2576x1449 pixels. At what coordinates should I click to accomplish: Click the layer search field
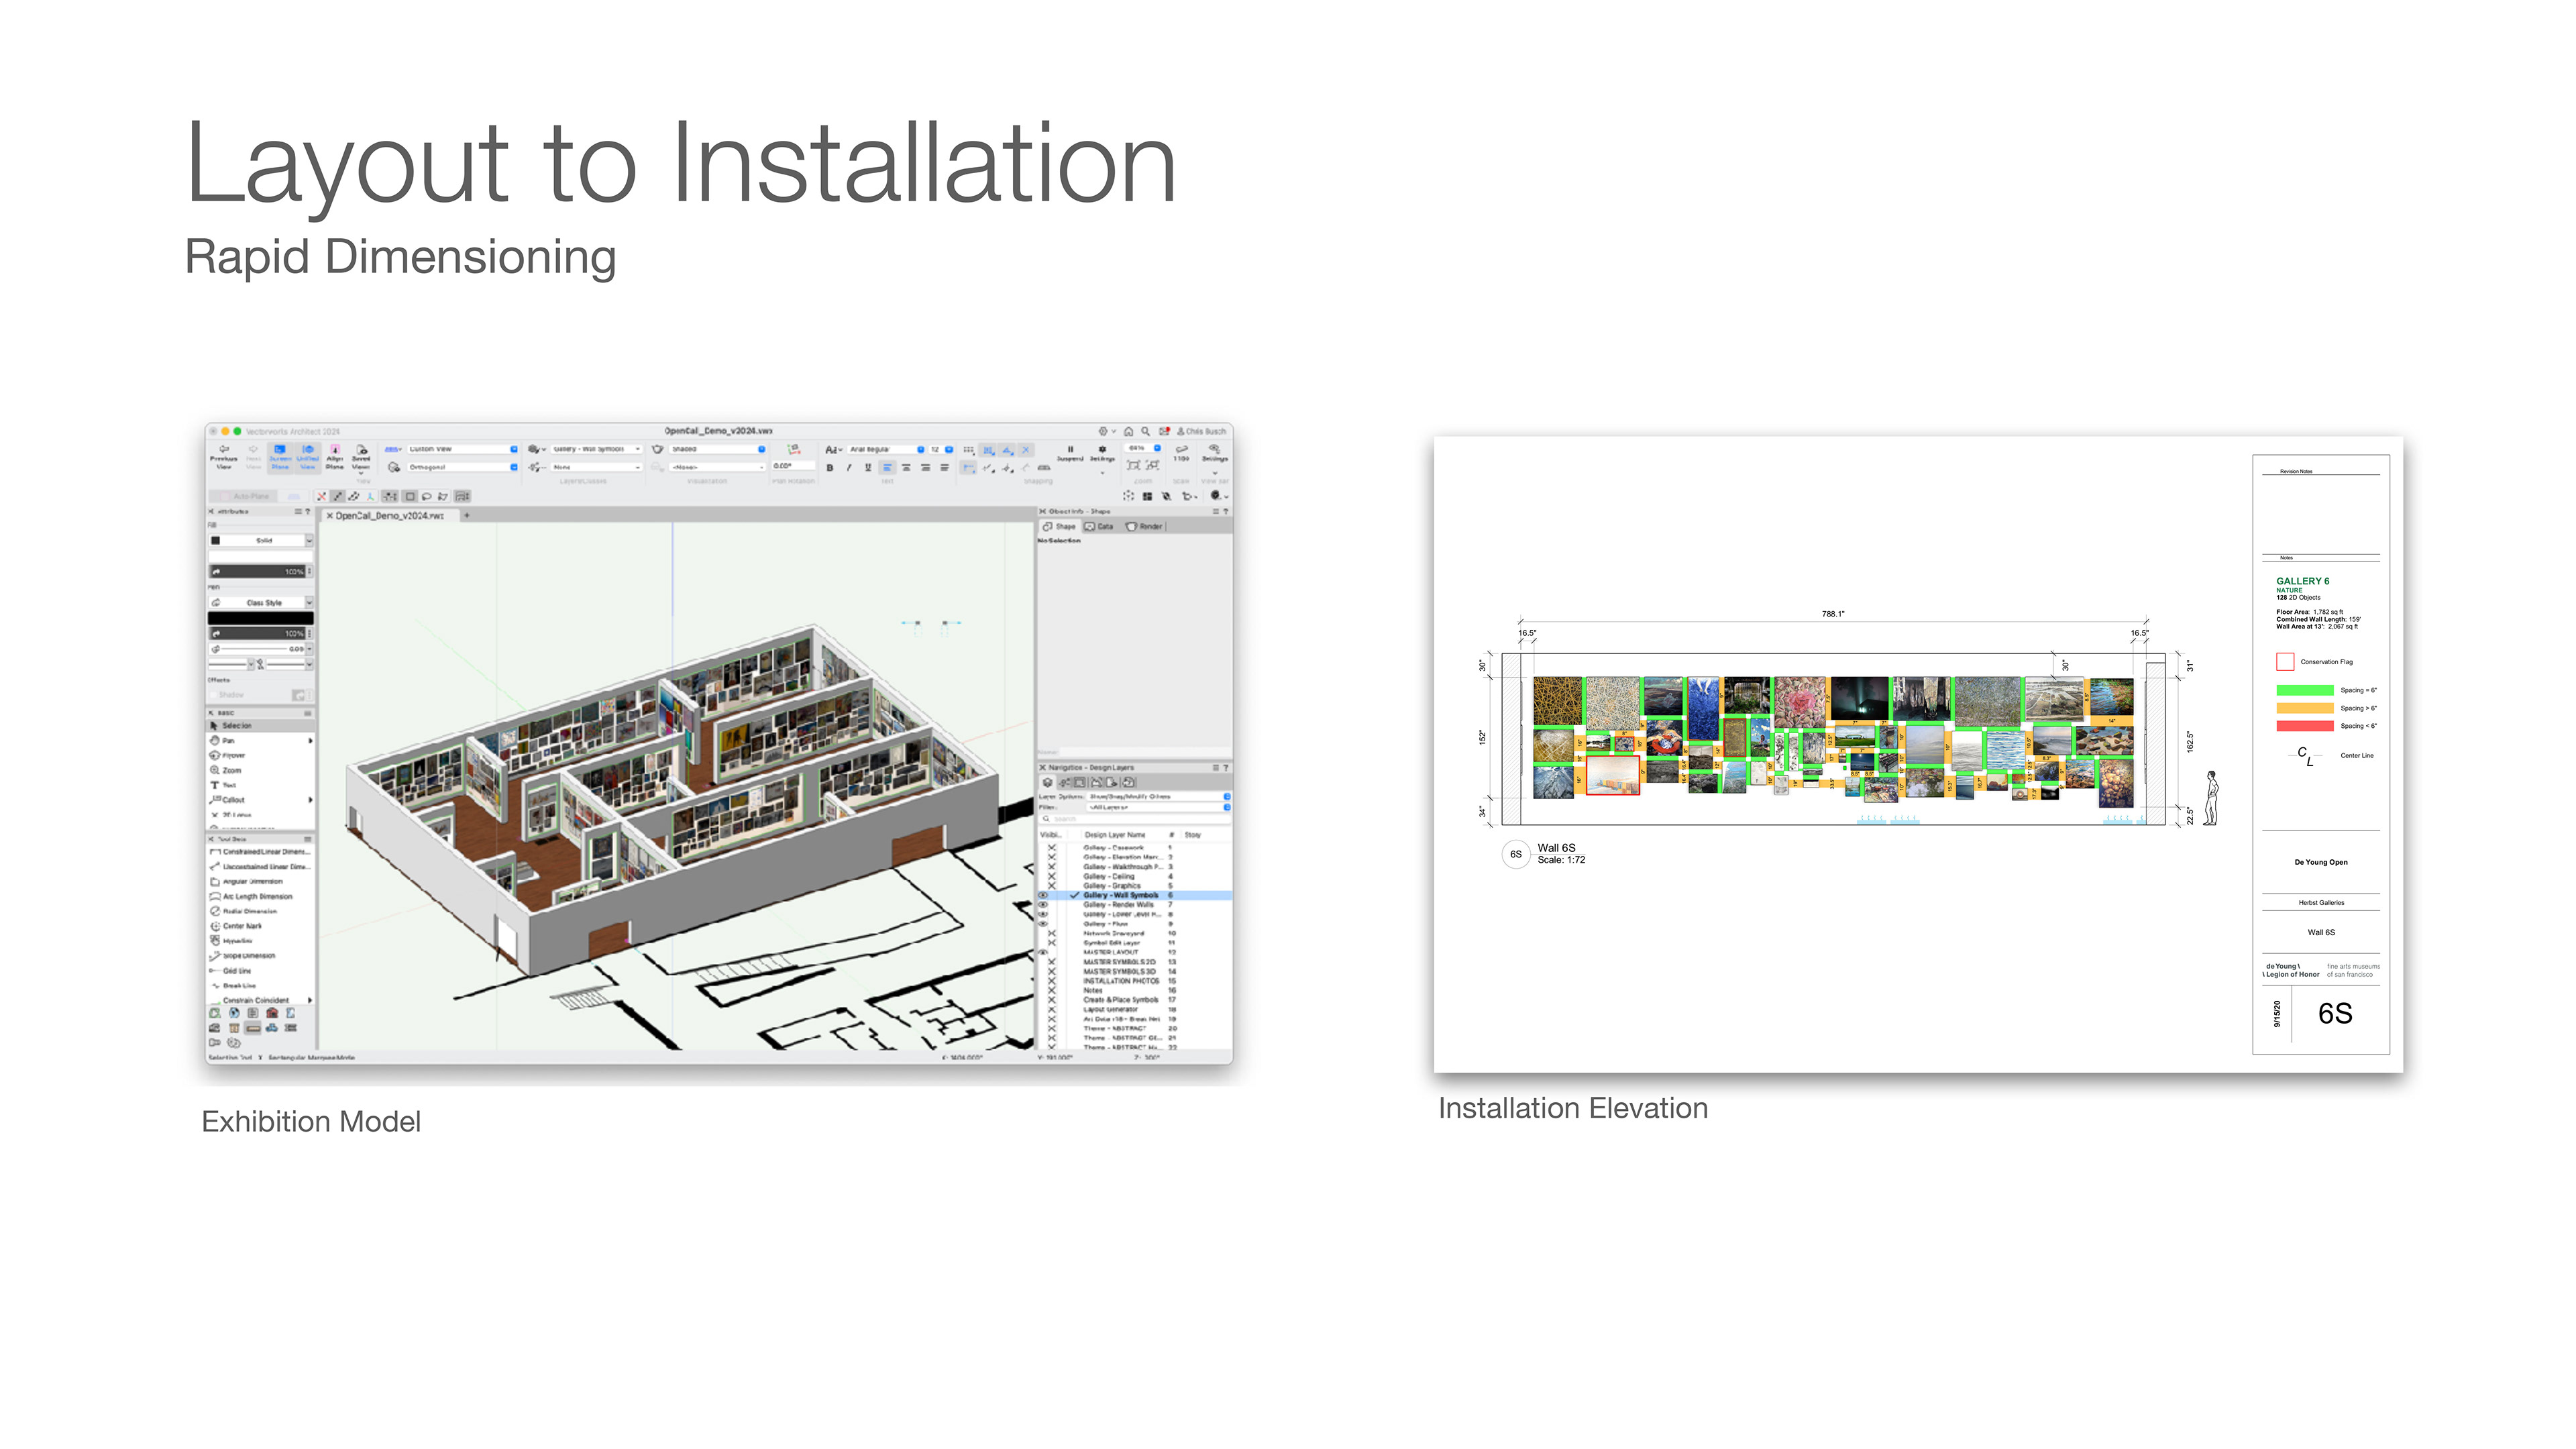tap(1135, 819)
